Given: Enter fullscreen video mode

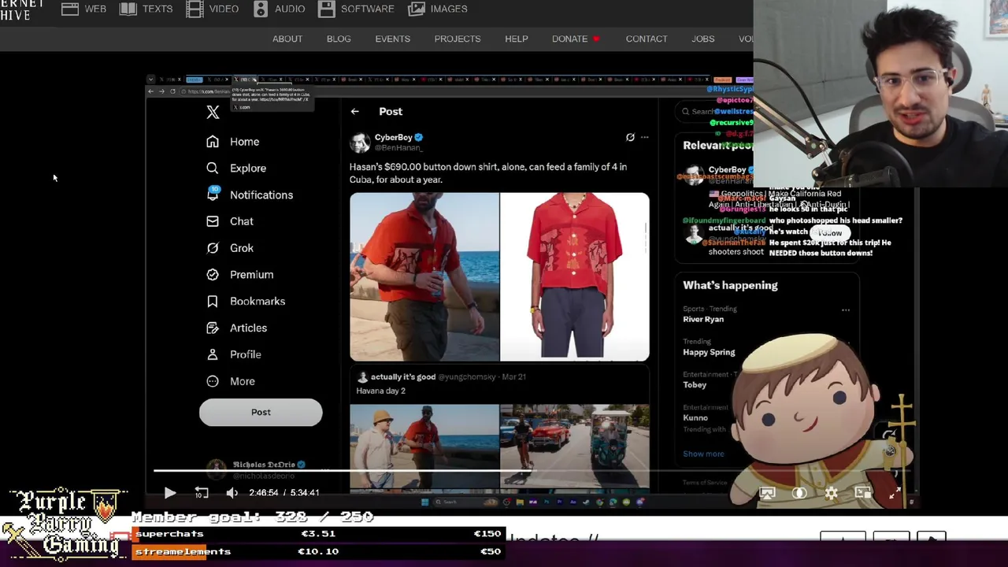Looking at the screenshot, I should [x=895, y=493].
